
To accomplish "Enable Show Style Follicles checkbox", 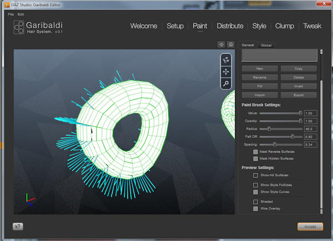I will pos(255,185).
